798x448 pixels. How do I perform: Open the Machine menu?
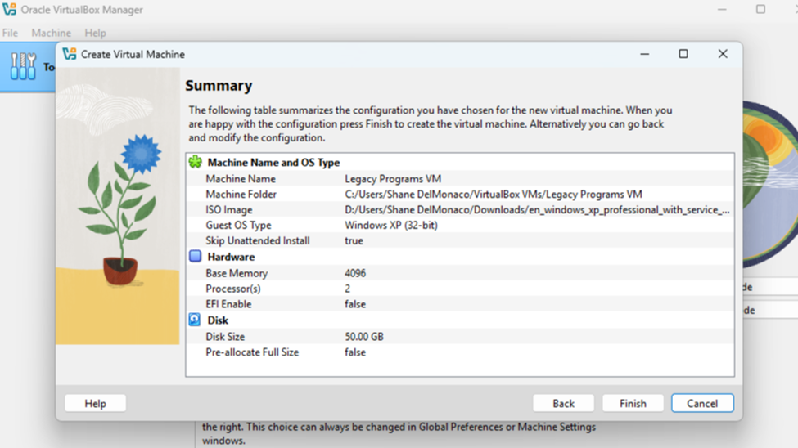[x=51, y=33]
